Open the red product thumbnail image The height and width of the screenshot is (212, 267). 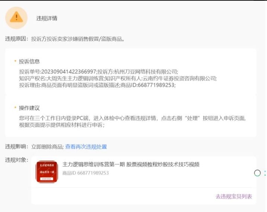pos(47,172)
